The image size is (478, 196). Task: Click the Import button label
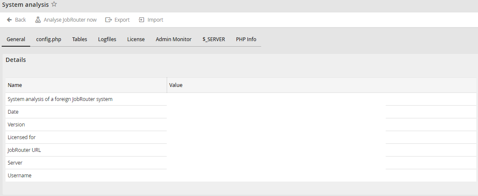[x=155, y=20]
